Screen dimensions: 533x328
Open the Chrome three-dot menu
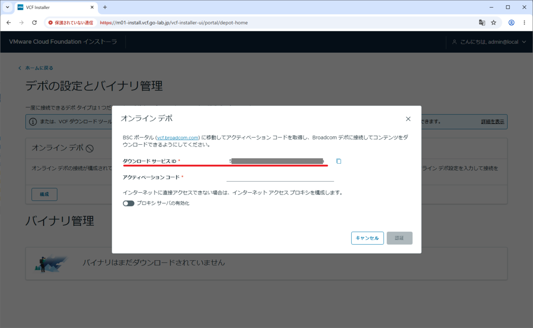point(524,23)
